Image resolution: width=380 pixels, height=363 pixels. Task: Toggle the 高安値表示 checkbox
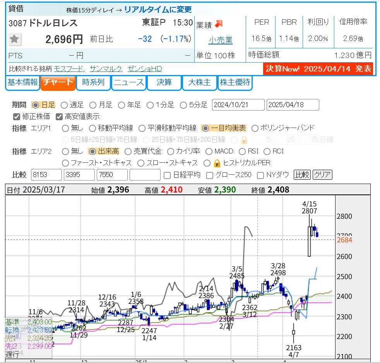point(59,116)
